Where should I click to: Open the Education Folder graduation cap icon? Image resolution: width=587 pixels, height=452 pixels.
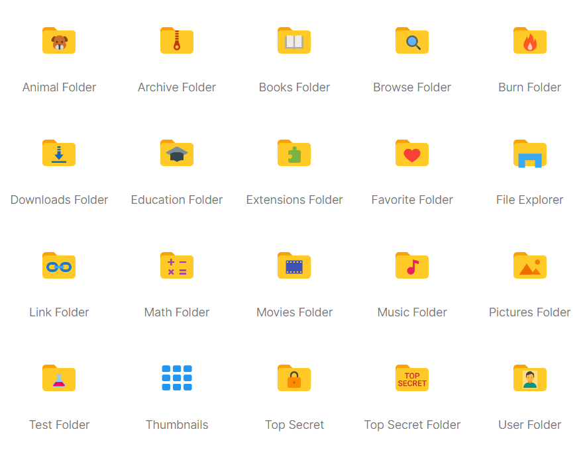(x=176, y=153)
